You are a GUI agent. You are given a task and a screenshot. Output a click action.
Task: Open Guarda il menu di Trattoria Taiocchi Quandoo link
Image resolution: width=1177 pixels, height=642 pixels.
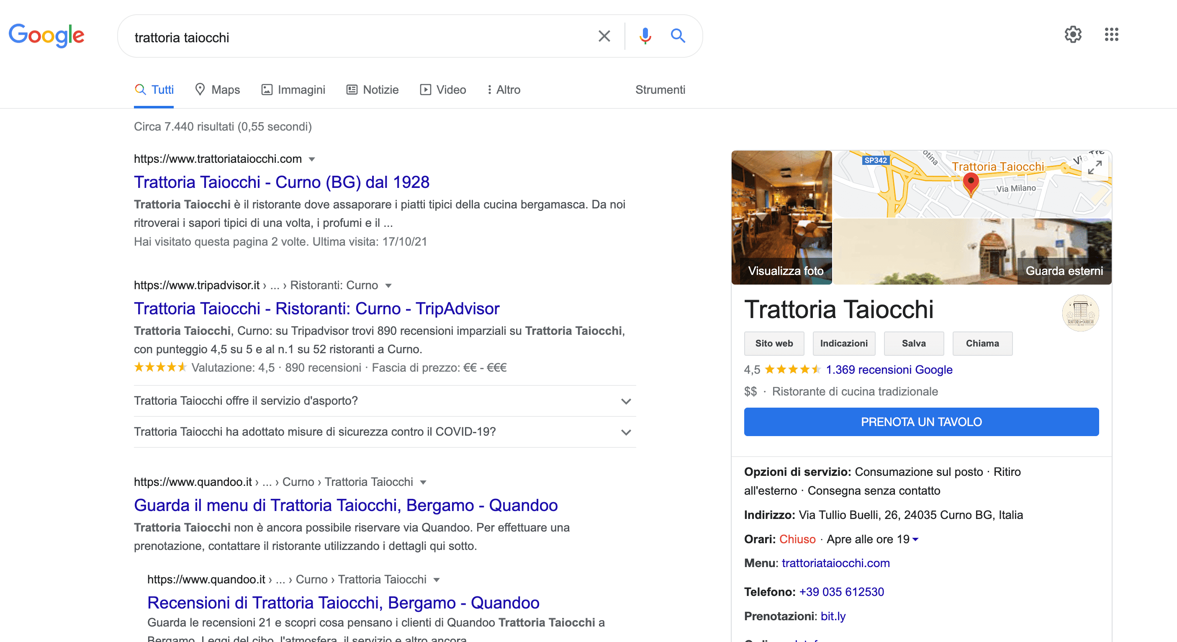pyautogui.click(x=345, y=506)
